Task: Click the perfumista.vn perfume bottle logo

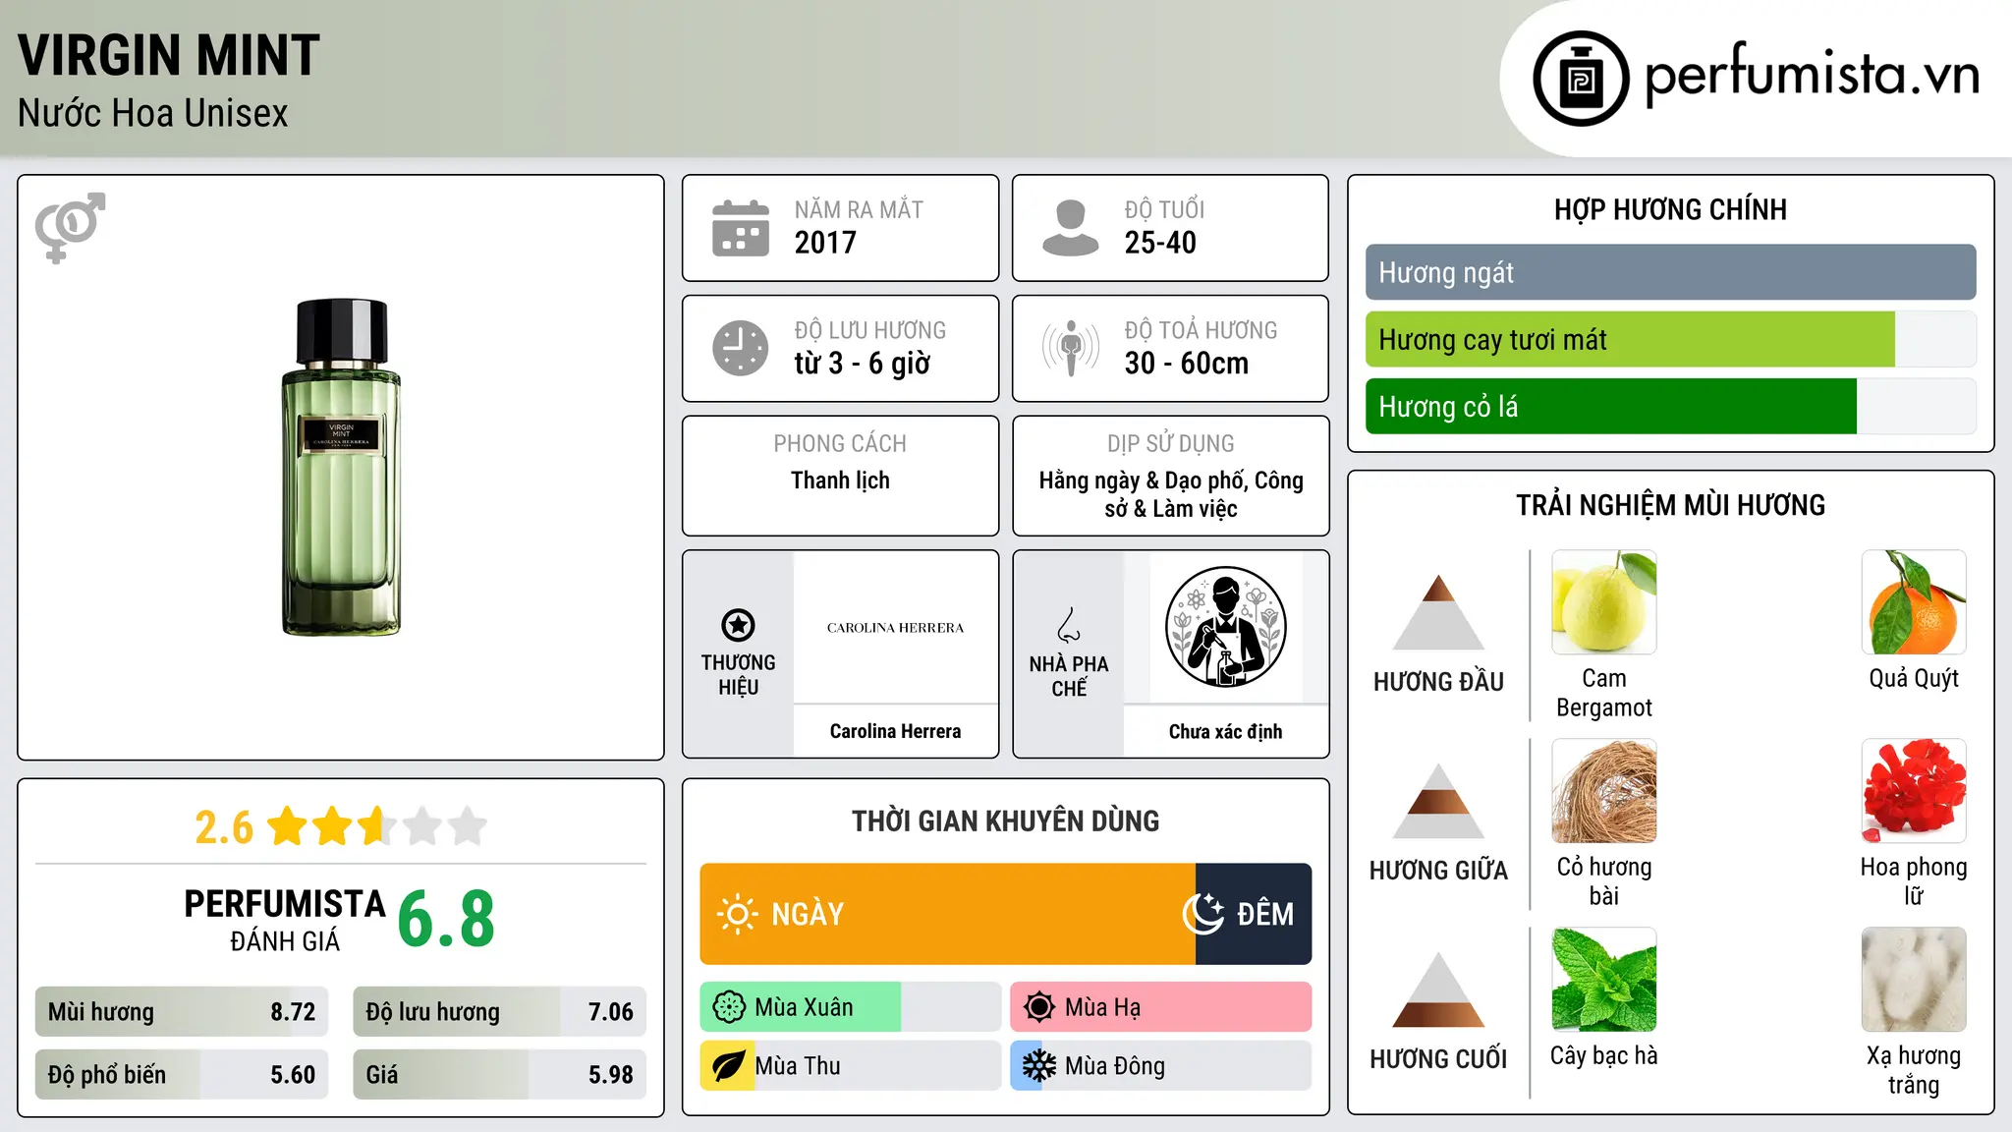Action: (x=1581, y=79)
